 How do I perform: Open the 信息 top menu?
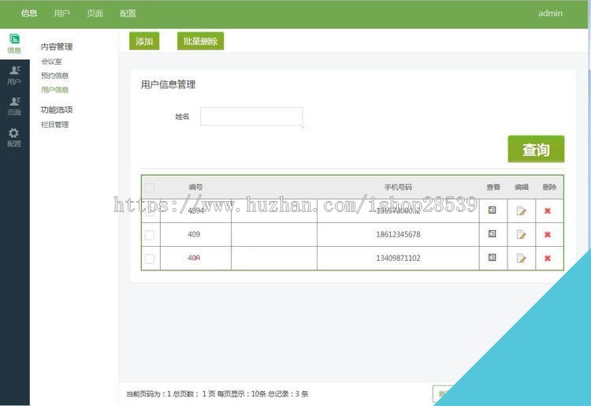[x=29, y=13]
